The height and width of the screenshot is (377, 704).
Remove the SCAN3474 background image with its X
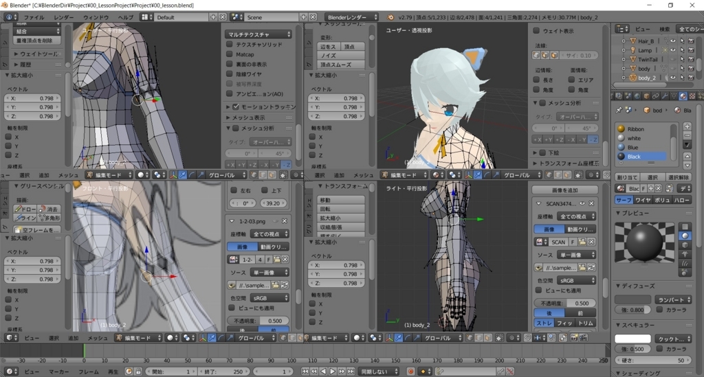(592, 203)
